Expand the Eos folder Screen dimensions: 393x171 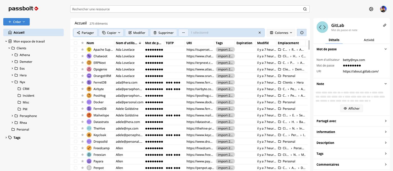point(12,68)
